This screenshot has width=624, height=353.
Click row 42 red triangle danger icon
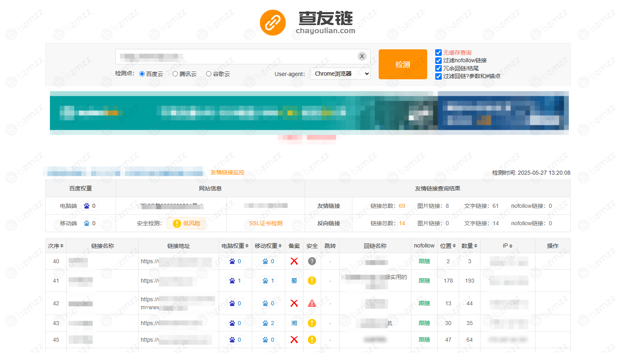[312, 303]
